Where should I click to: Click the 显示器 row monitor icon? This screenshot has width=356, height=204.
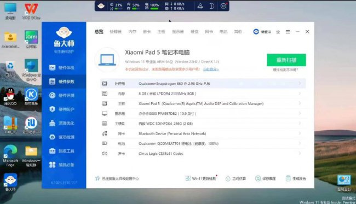(x=105, y=114)
